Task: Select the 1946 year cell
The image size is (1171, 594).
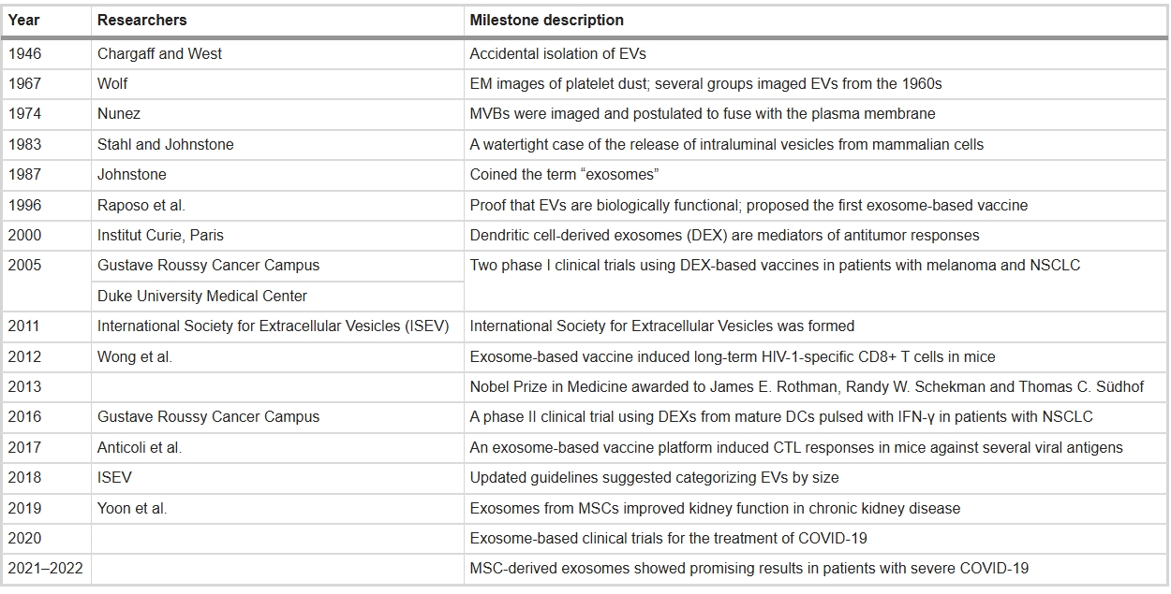Action: 25,53
